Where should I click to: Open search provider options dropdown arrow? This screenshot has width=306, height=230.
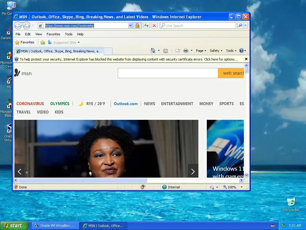point(246,26)
